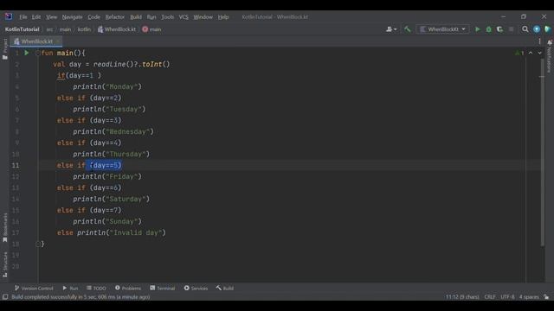Image resolution: width=554 pixels, height=311 pixels.
Task: Open the Bookmarks tool window sidebar button
Action: [5, 227]
